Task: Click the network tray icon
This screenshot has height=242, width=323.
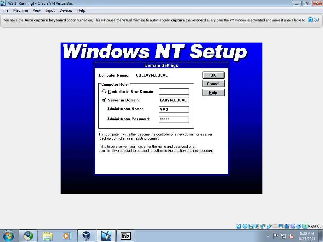Action: click(284, 236)
